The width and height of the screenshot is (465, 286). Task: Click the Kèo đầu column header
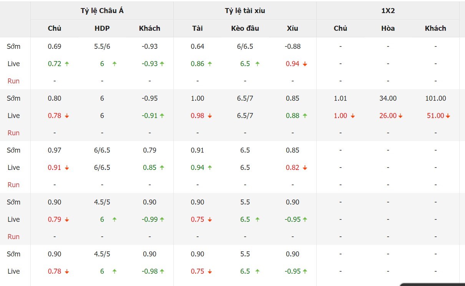(x=245, y=28)
